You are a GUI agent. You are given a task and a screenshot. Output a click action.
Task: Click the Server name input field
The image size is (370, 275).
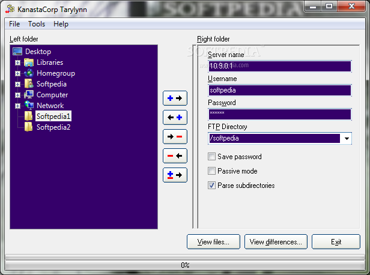tap(280, 66)
